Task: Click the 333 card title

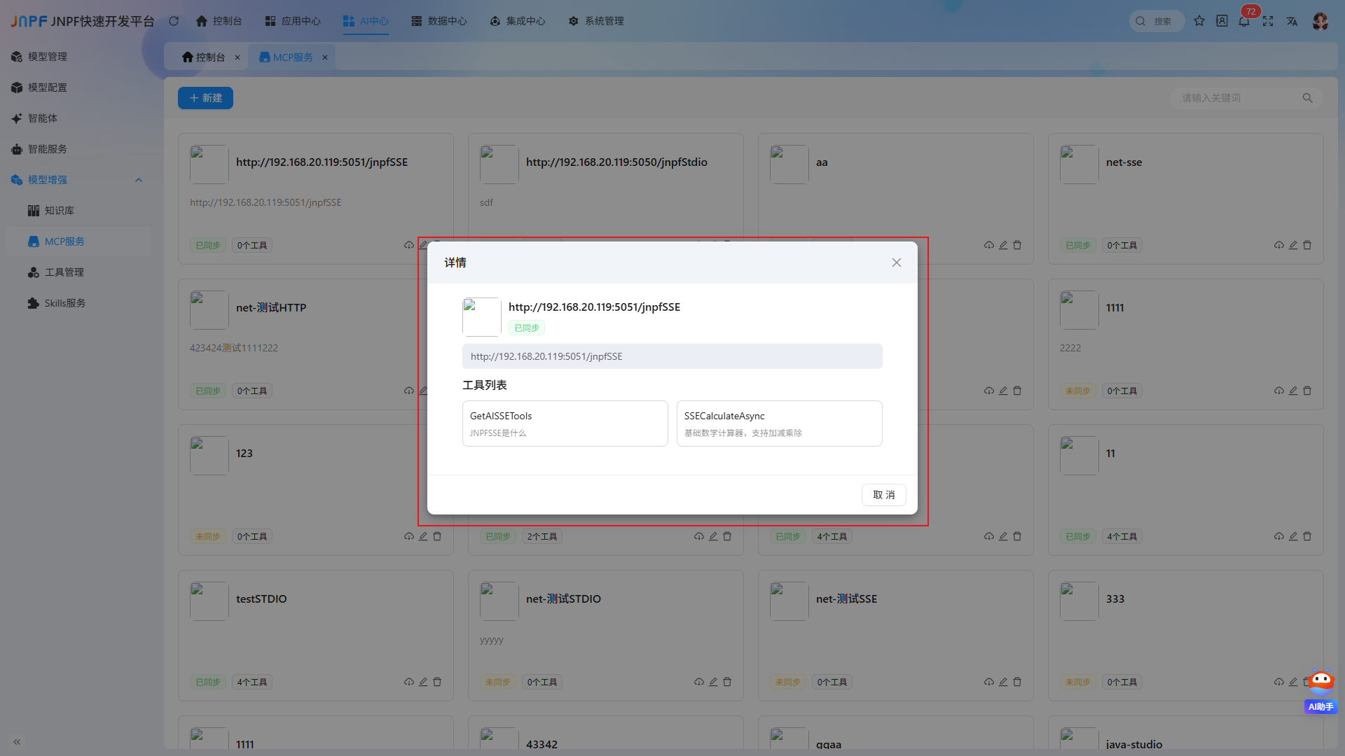Action: coord(1115,599)
